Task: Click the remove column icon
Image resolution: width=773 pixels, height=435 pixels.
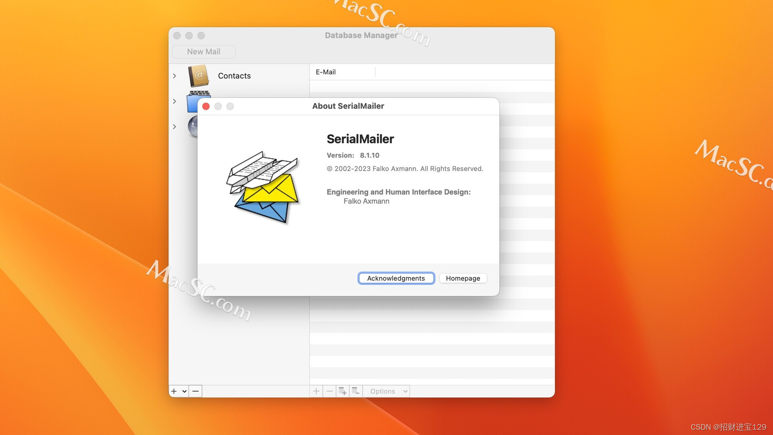Action: pos(356,391)
